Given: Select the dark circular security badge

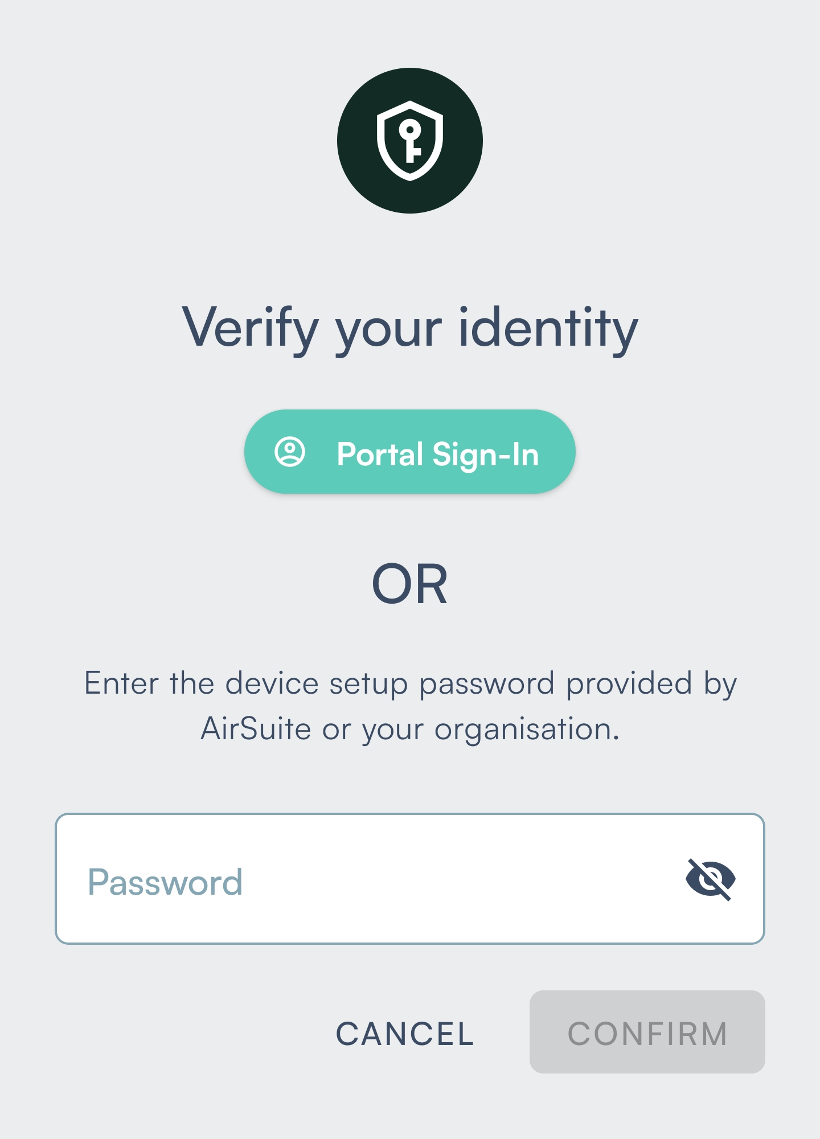Looking at the screenshot, I should pyautogui.click(x=410, y=141).
